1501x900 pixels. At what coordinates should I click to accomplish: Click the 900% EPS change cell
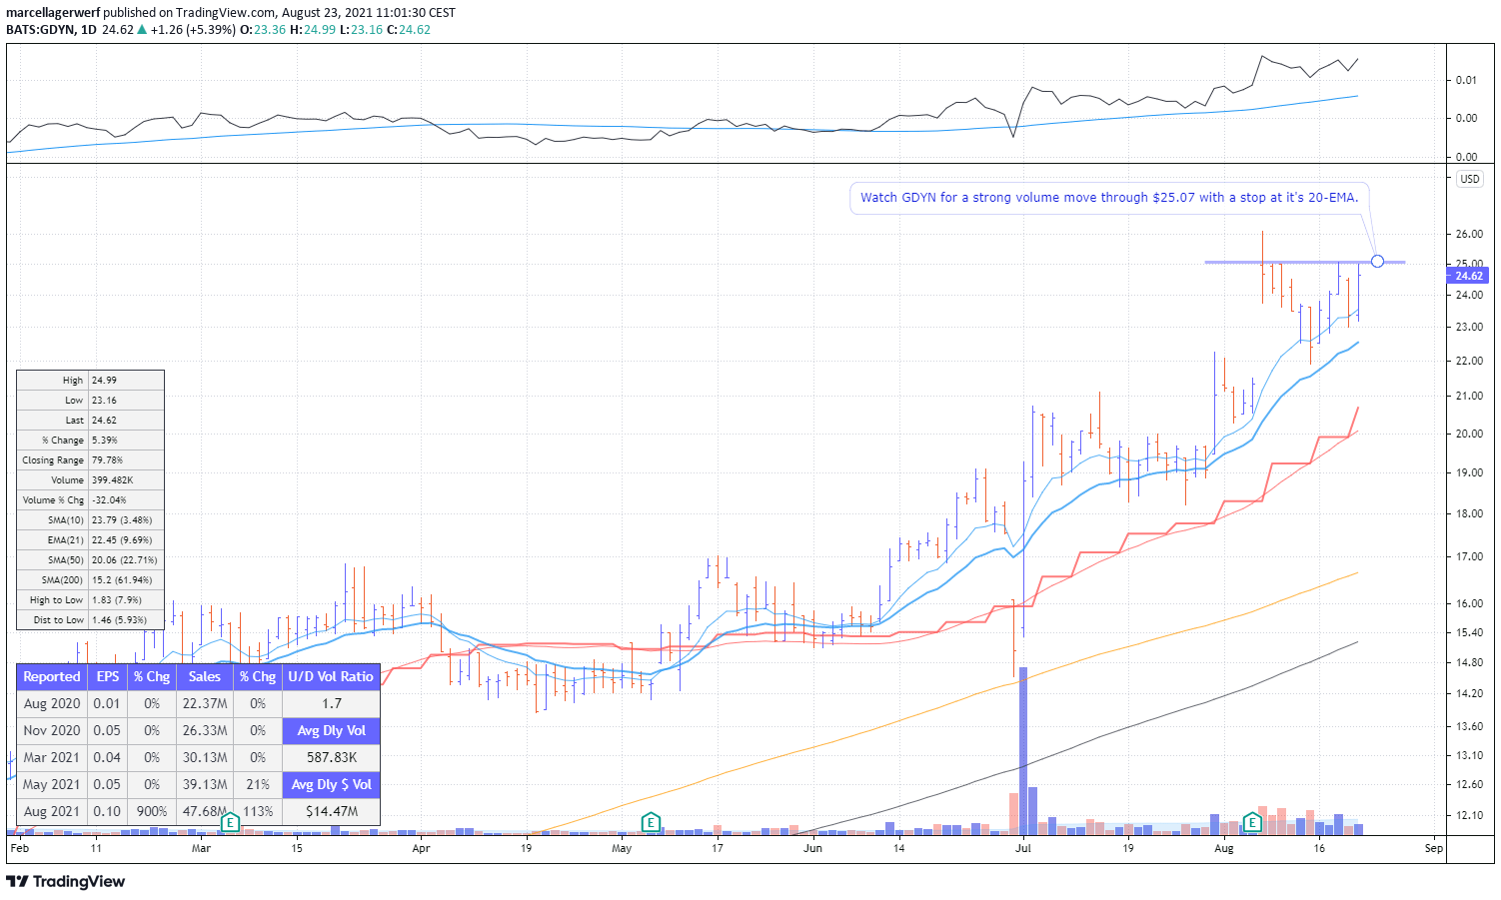click(x=152, y=811)
